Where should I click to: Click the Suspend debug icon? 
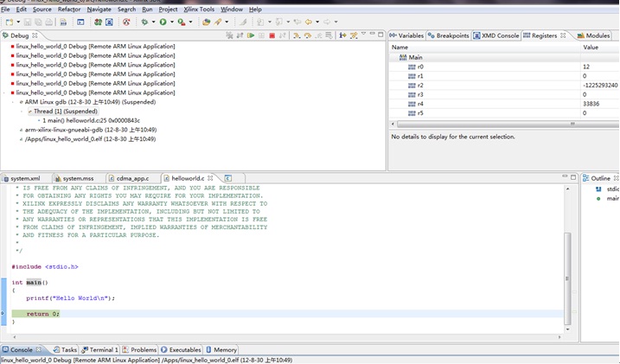(261, 35)
